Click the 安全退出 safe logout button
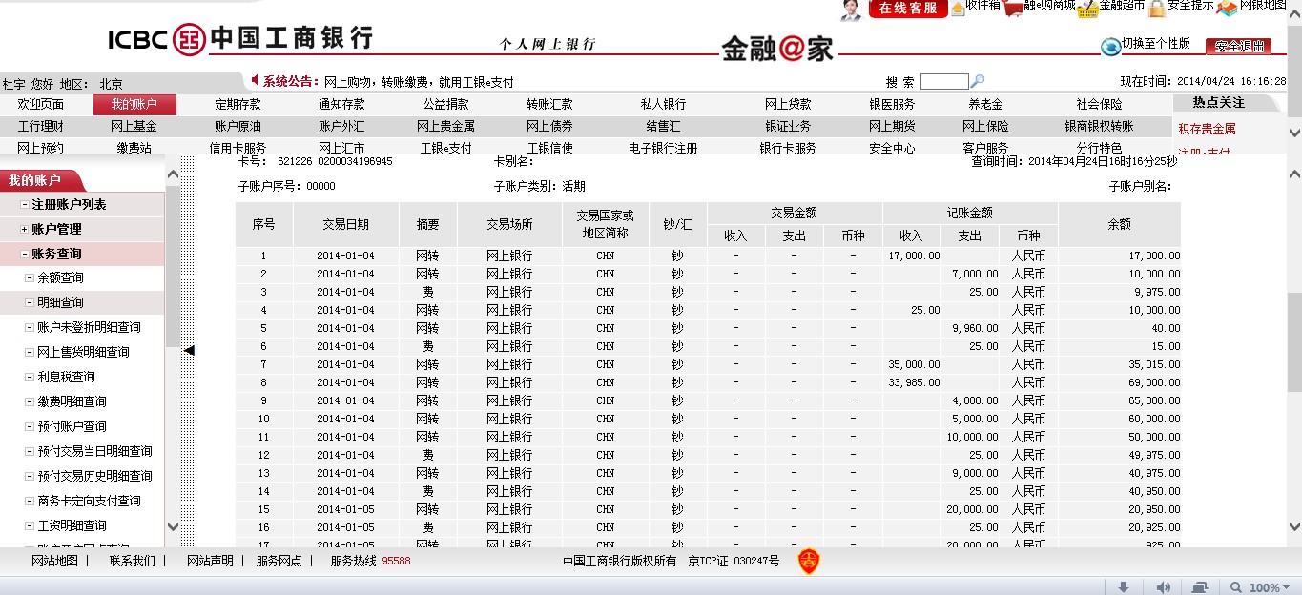 [x=1238, y=46]
